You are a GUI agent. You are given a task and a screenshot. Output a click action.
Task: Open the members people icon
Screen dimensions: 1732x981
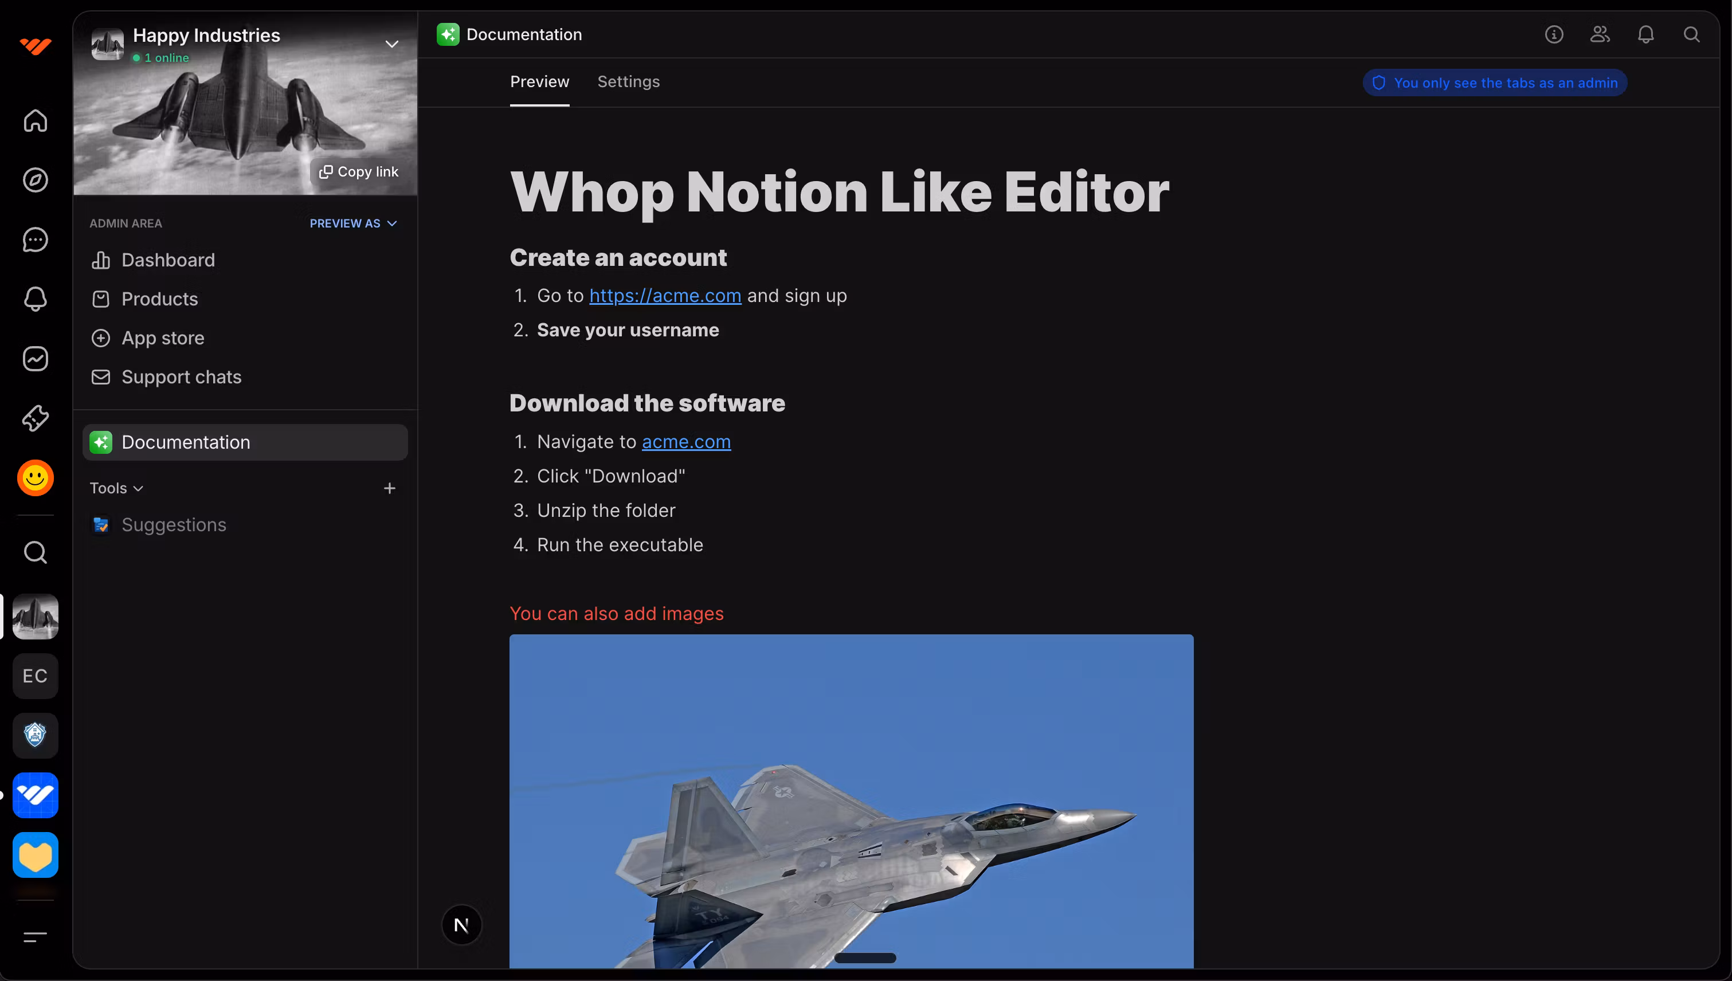pyautogui.click(x=1600, y=34)
